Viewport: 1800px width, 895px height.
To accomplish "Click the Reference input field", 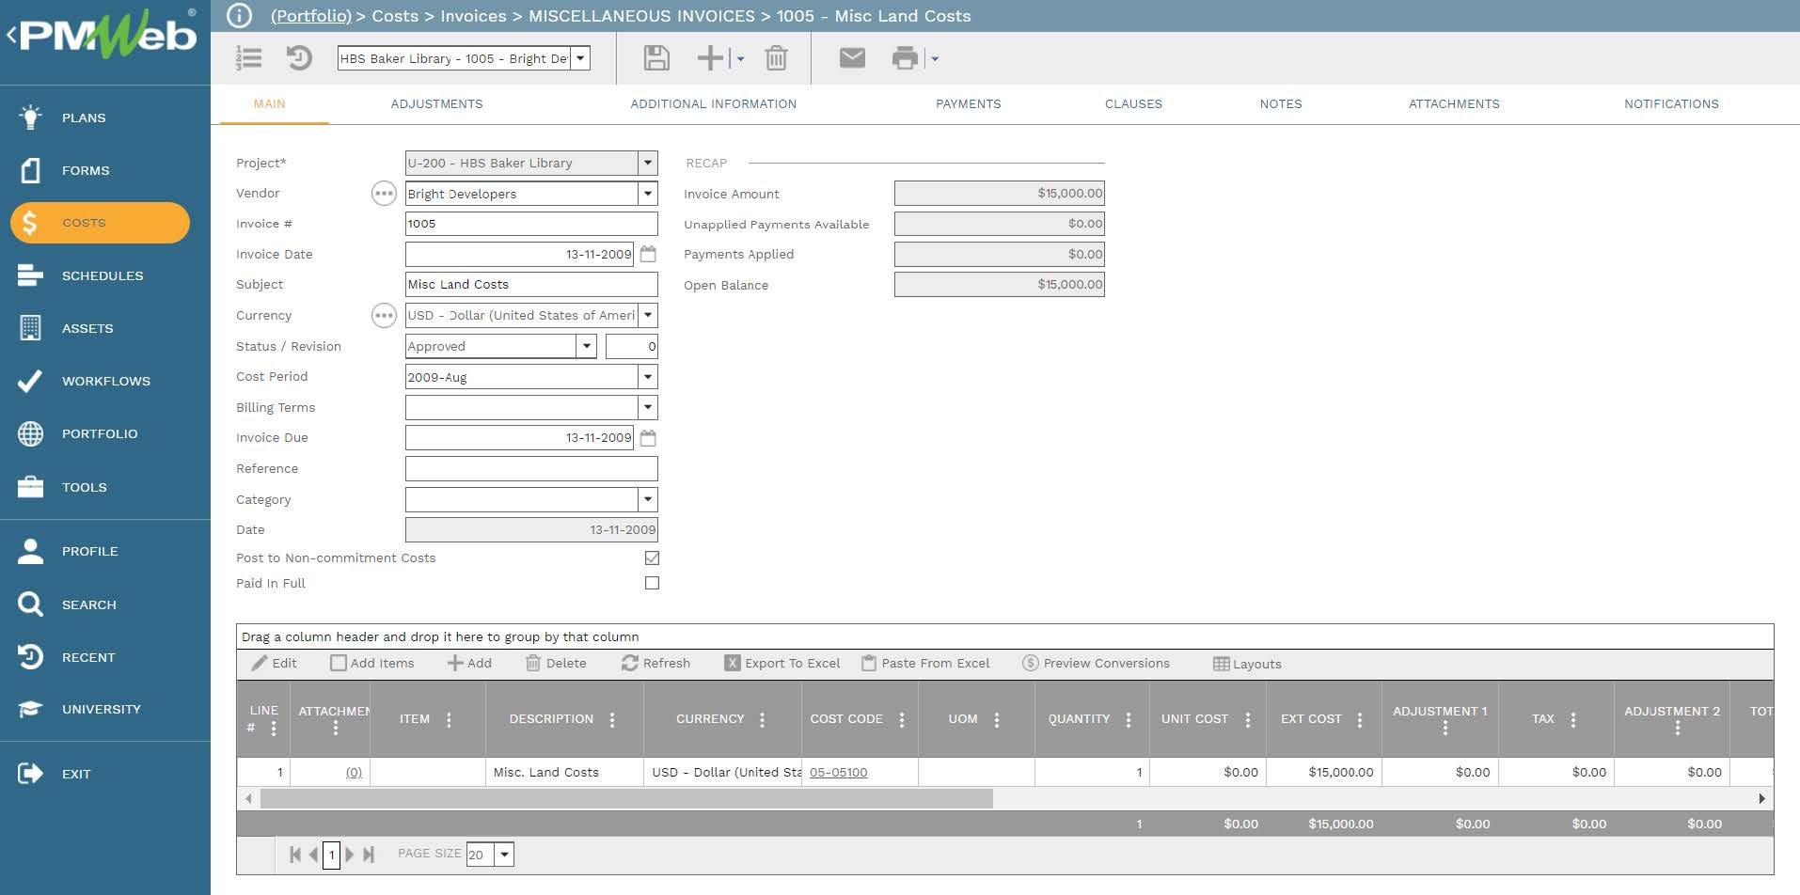I will (x=531, y=468).
